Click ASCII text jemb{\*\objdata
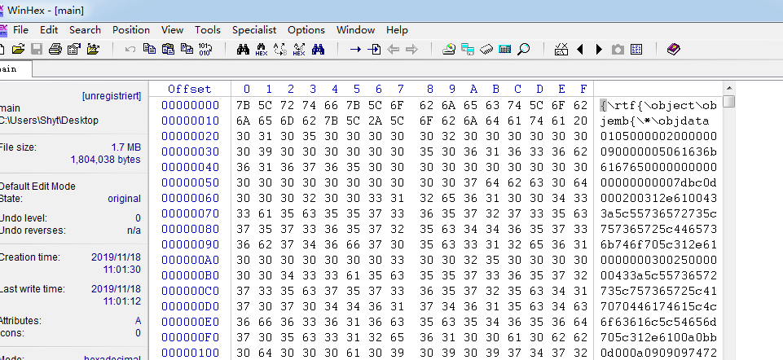 pyautogui.click(x=654, y=121)
